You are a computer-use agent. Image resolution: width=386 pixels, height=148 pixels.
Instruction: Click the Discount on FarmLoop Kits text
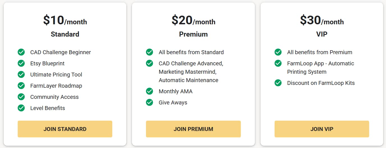coord(321,83)
